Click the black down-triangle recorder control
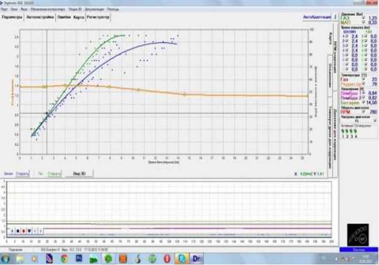The width and height of the screenshot is (379, 265). [x=29, y=231]
